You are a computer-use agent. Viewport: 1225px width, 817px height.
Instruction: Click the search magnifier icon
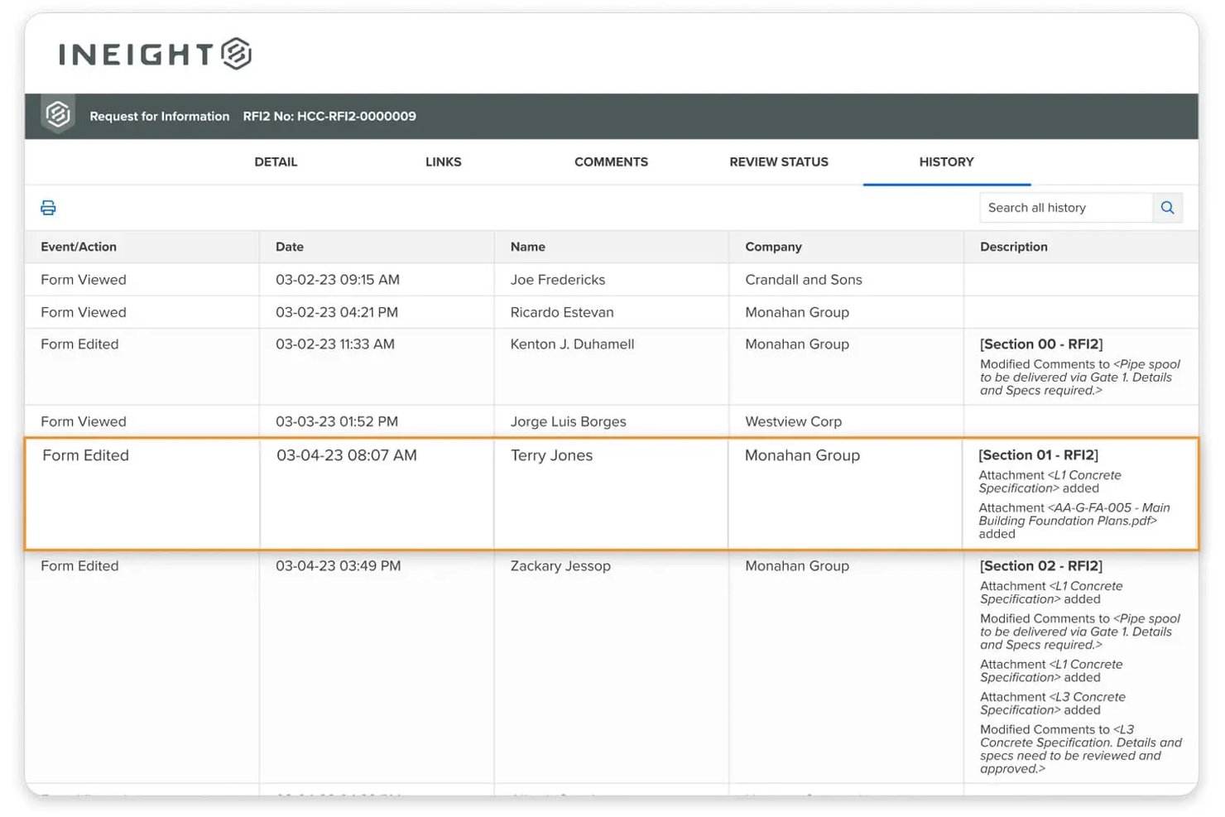tap(1167, 208)
